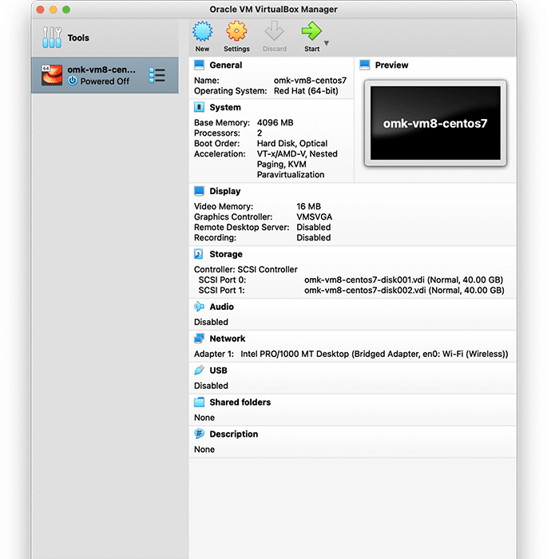Open the Shared folders heading
This screenshot has height=559, width=559.
click(240, 402)
